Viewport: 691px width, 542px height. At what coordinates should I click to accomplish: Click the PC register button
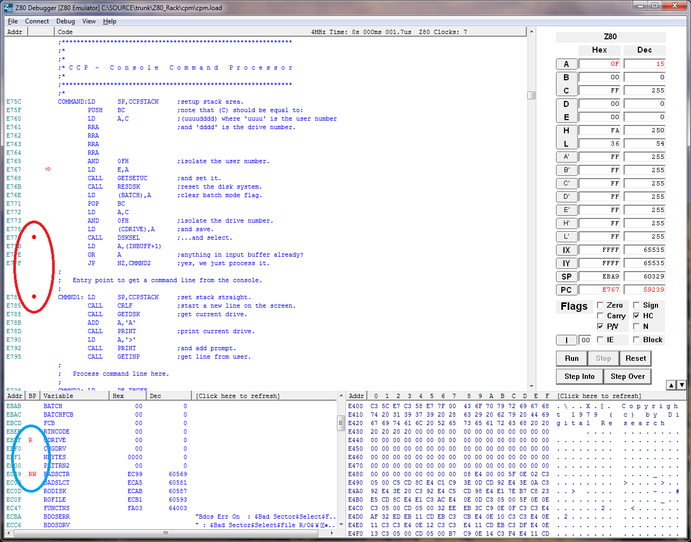pos(566,290)
